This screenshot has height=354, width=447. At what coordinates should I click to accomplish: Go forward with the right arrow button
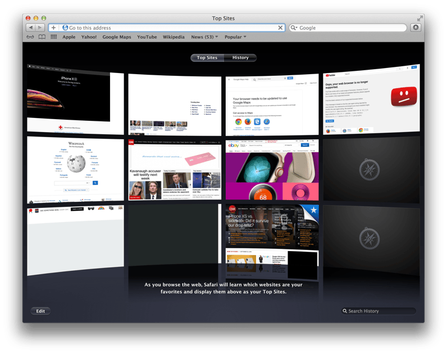40,28
